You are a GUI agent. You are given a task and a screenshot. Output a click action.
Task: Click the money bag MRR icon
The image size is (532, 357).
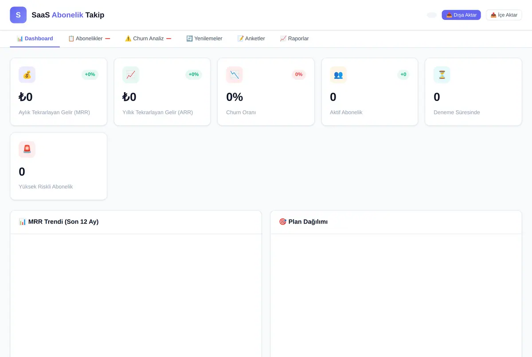(27, 75)
